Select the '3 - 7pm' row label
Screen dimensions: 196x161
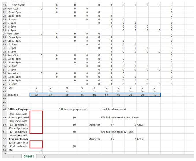(x=12, y=30)
